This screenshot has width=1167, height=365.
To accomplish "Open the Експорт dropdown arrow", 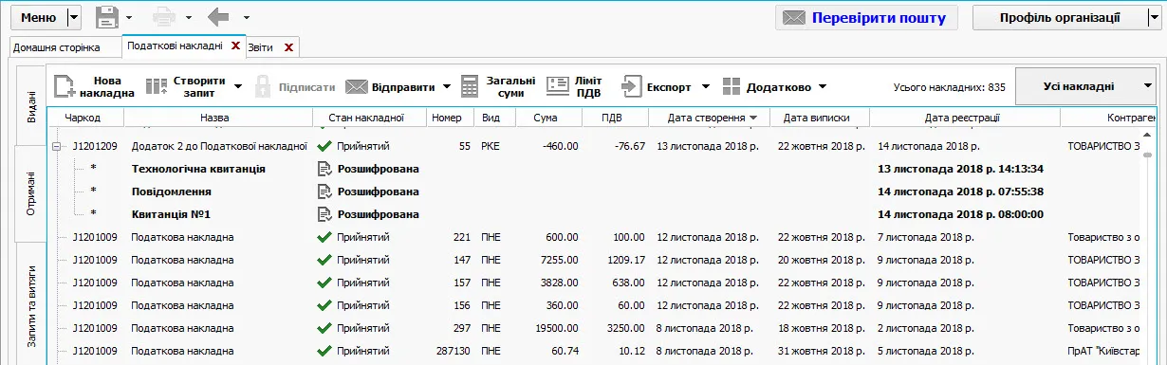I will 705,86.
